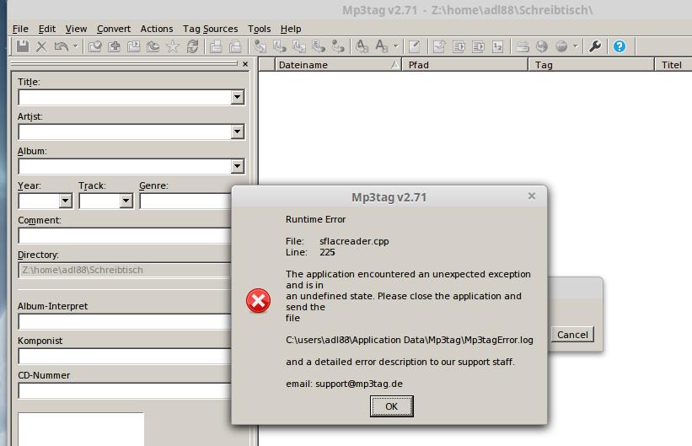Viewport: 692px width, 446px height.
Task: Expand the Year field dropdown
Action: click(65, 201)
